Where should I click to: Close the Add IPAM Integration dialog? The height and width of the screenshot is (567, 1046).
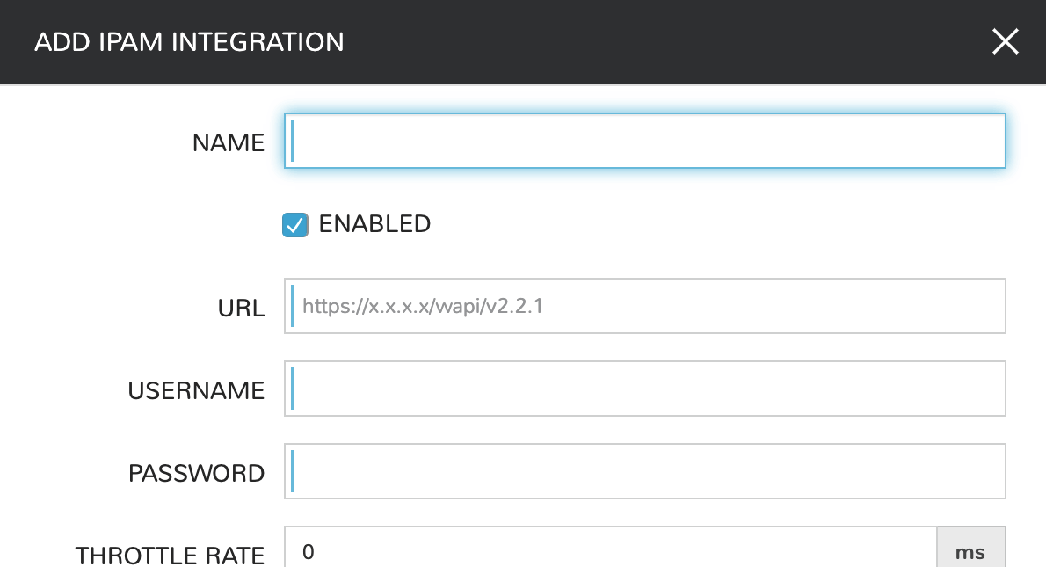pos(1005,41)
